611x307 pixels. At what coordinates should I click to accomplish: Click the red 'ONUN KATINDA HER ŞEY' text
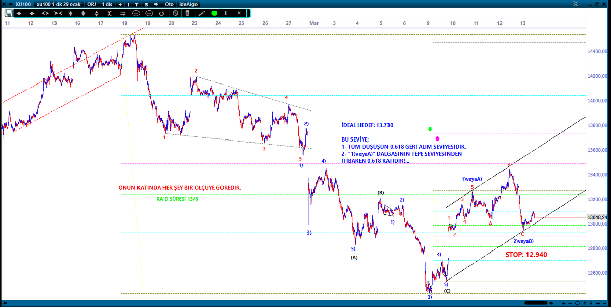coord(180,188)
